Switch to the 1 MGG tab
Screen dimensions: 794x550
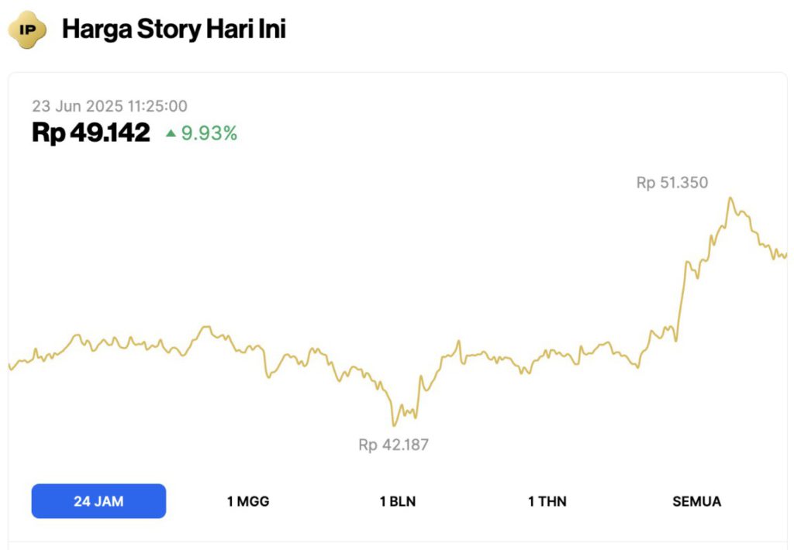pyautogui.click(x=248, y=501)
